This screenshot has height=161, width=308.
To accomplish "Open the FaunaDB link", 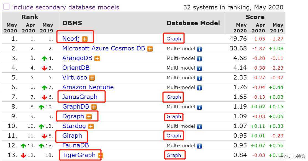I will click(x=75, y=145).
